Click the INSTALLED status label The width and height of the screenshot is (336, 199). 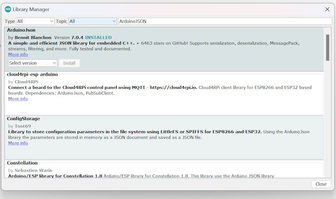[98, 38]
